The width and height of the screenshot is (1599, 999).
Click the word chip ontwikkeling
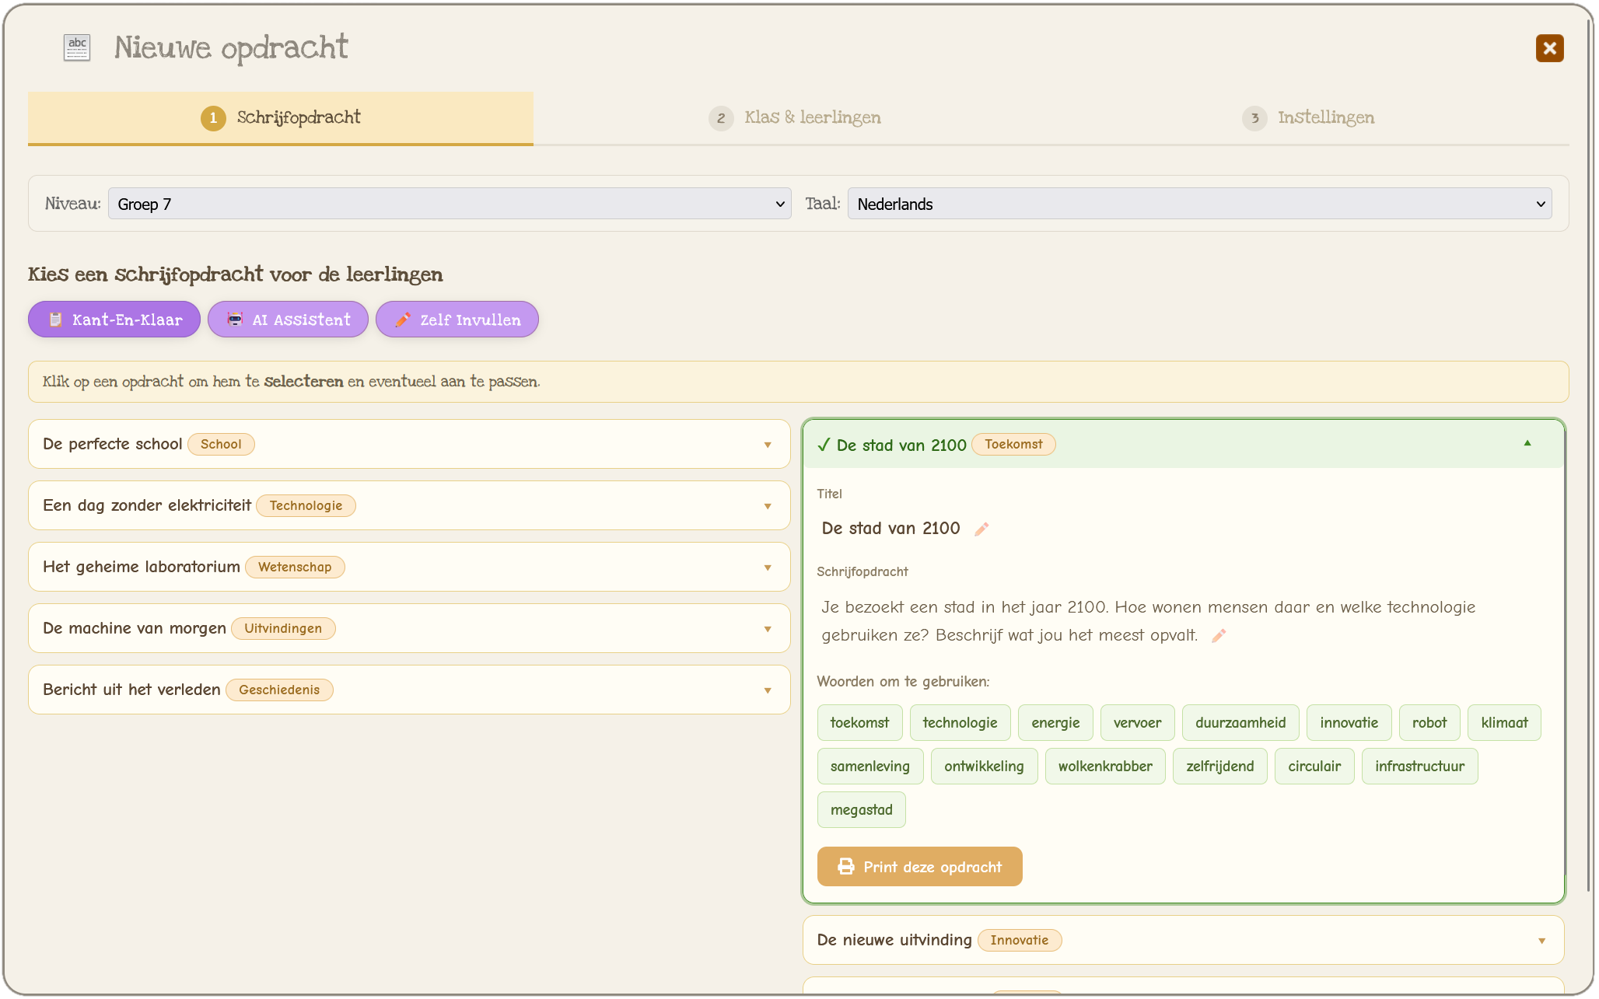[984, 767]
